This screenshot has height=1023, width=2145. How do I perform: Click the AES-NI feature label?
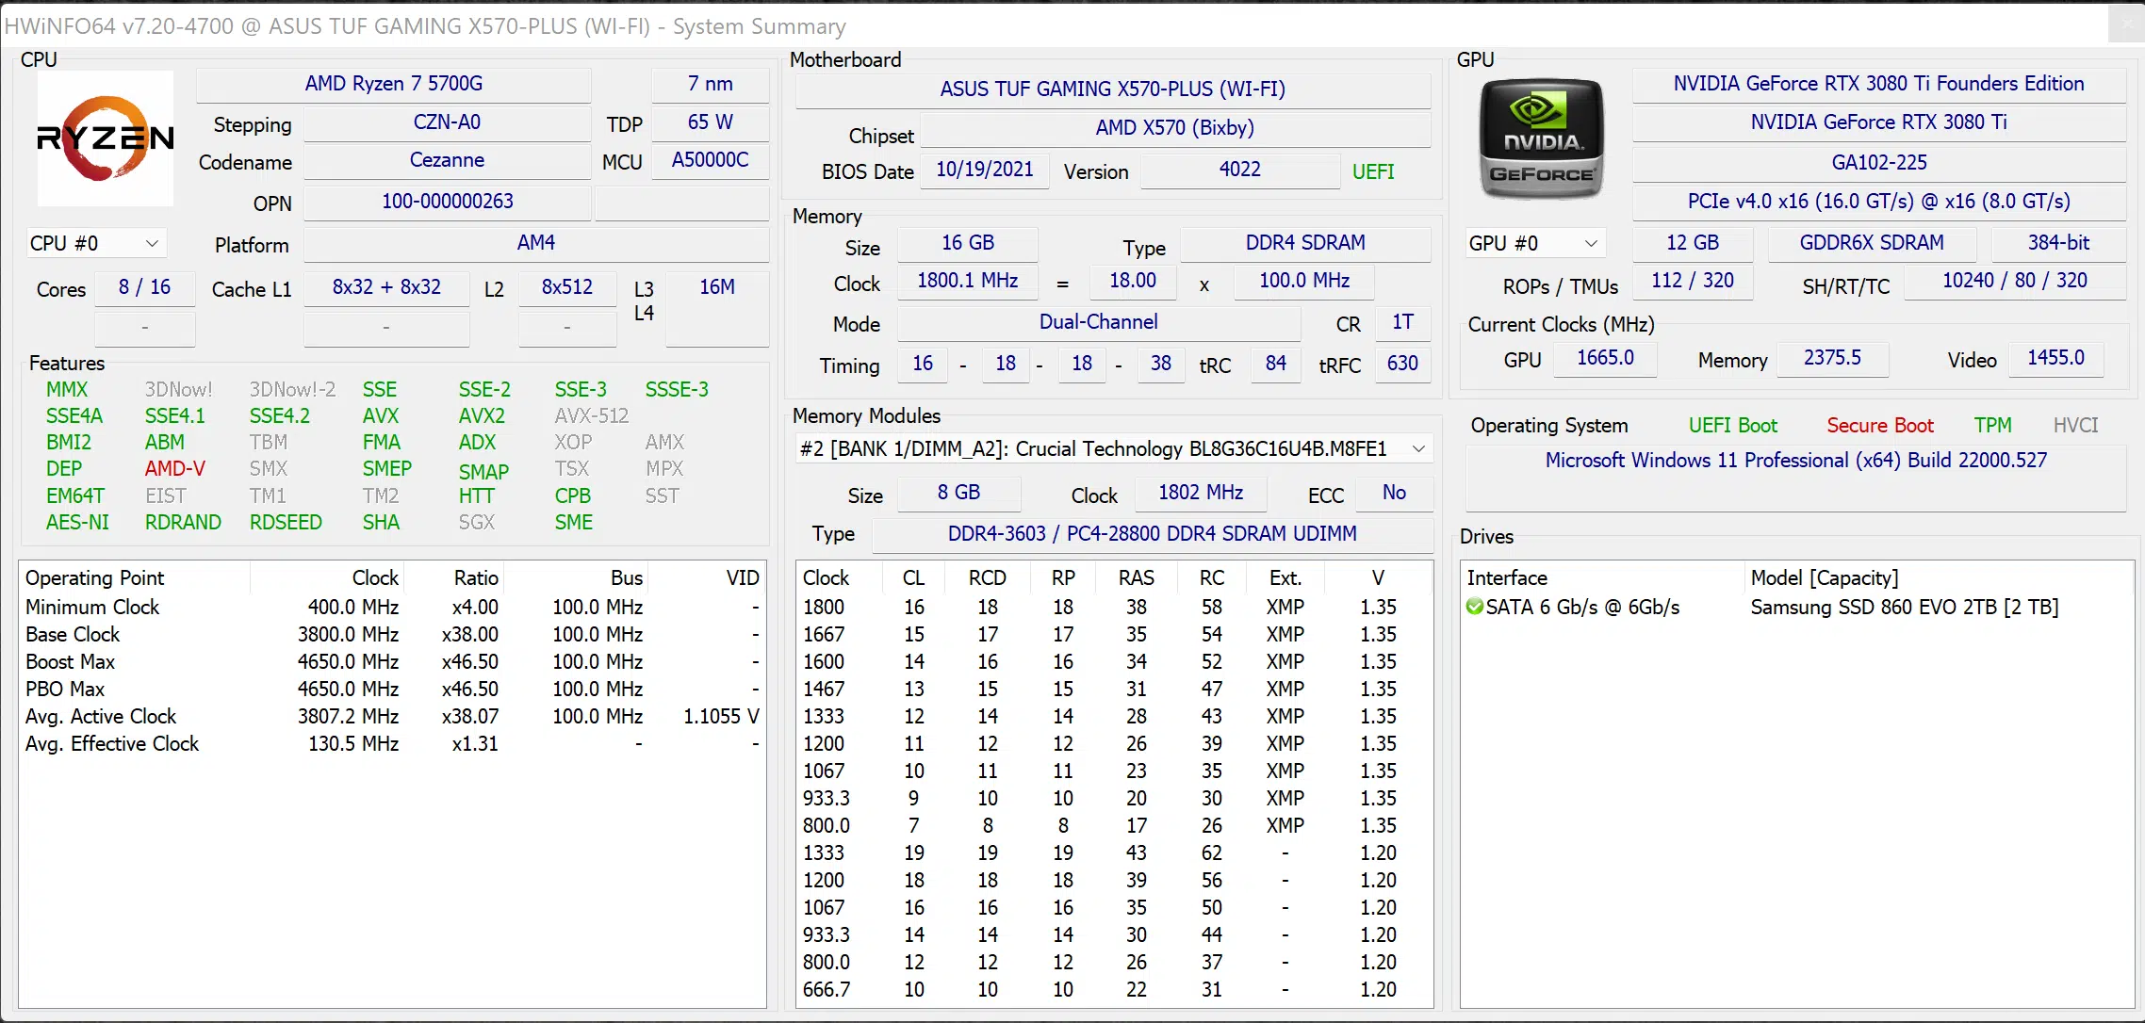pyautogui.click(x=77, y=521)
